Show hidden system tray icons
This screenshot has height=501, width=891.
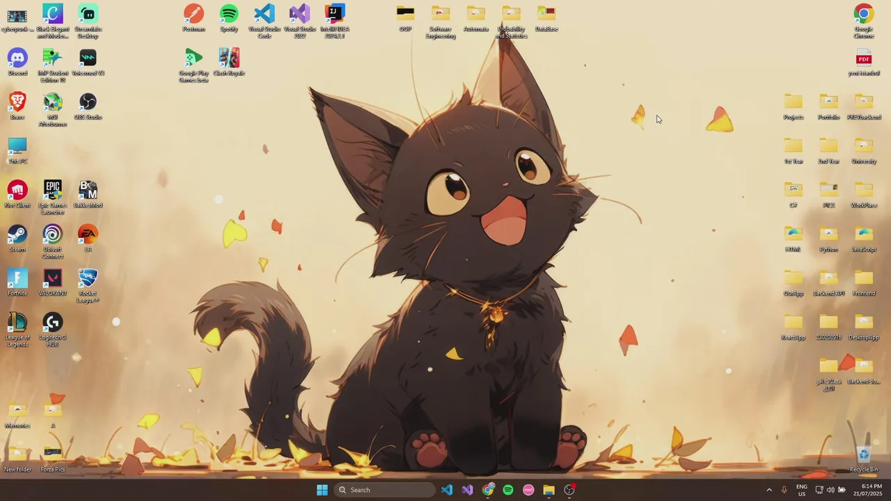pyautogui.click(x=769, y=490)
